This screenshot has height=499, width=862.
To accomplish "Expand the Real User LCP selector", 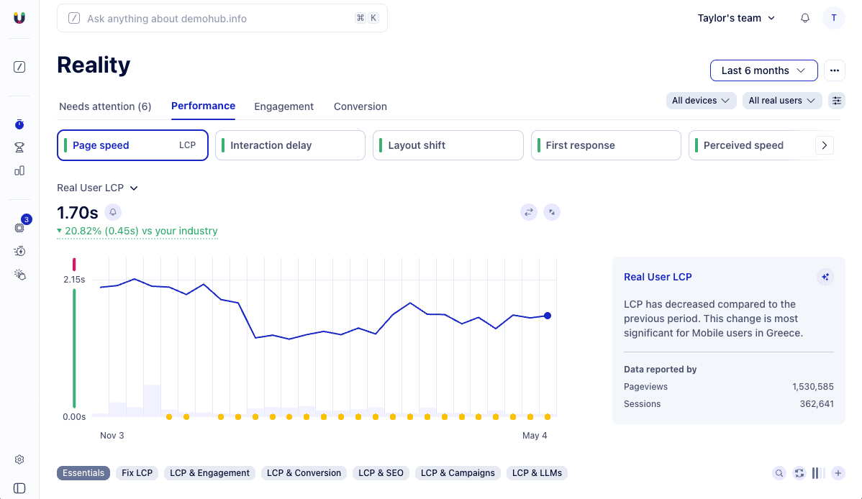I will 97,188.
